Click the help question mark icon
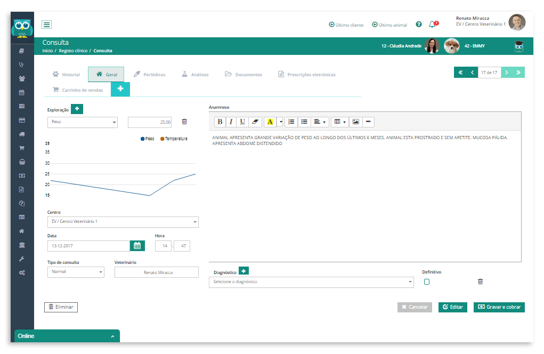Screen dimensions: 544x354 pos(419,25)
